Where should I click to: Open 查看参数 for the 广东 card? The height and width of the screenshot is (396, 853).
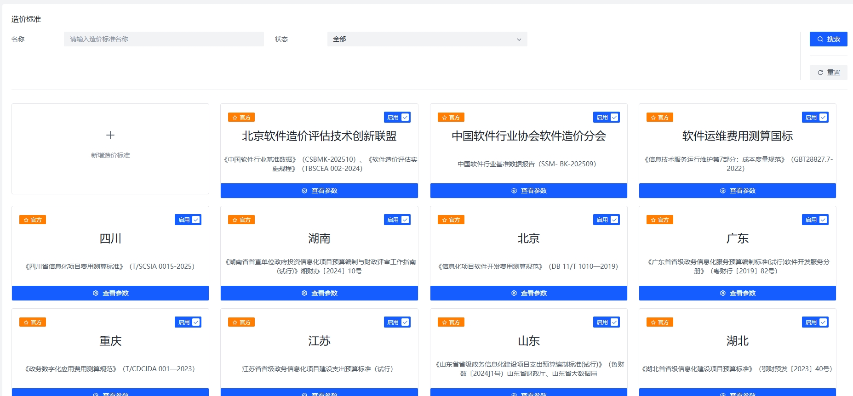(x=738, y=293)
